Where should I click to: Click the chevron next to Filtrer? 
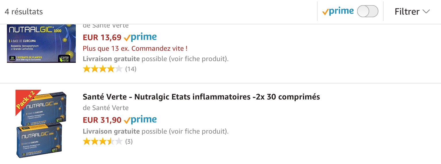tap(426, 11)
